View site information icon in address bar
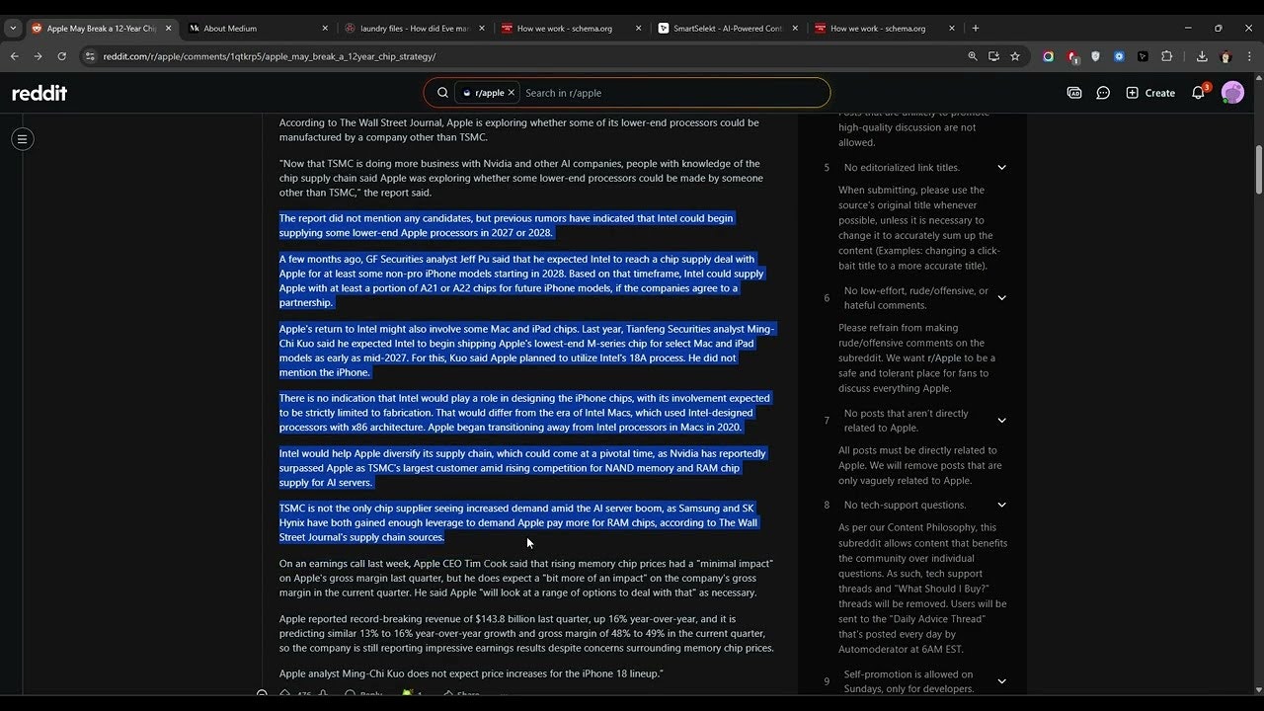1264x711 pixels. [91, 56]
